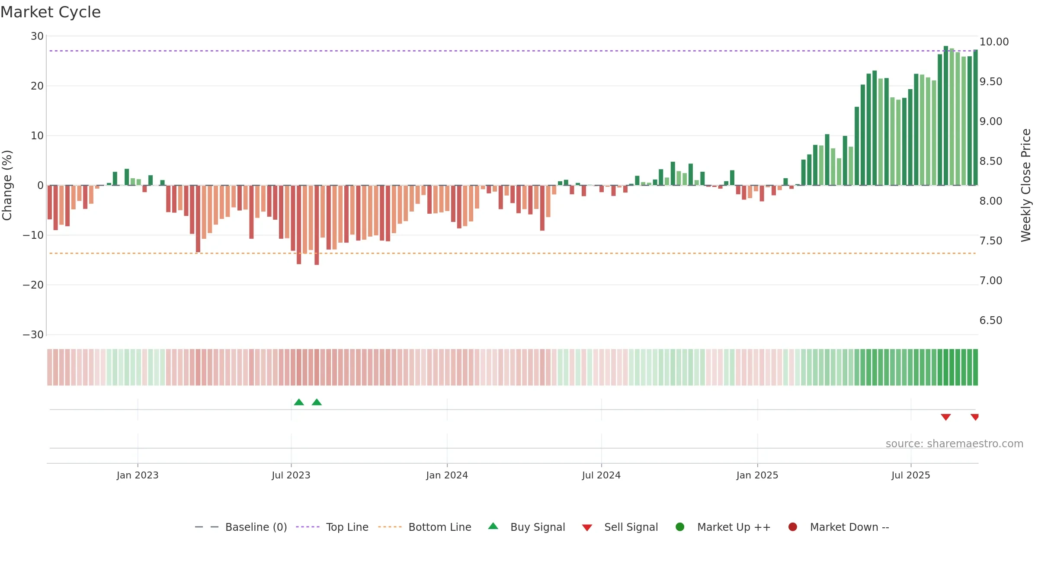Click the tallest green bar above top line
1038x584 pixels.
[x=946, y=116]
